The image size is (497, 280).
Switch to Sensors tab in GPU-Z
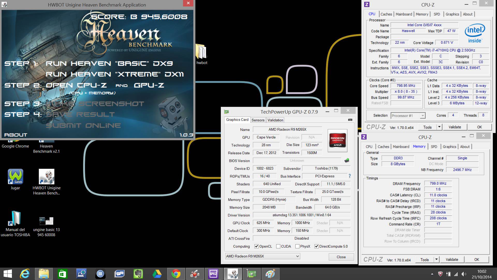click(258, 120)
